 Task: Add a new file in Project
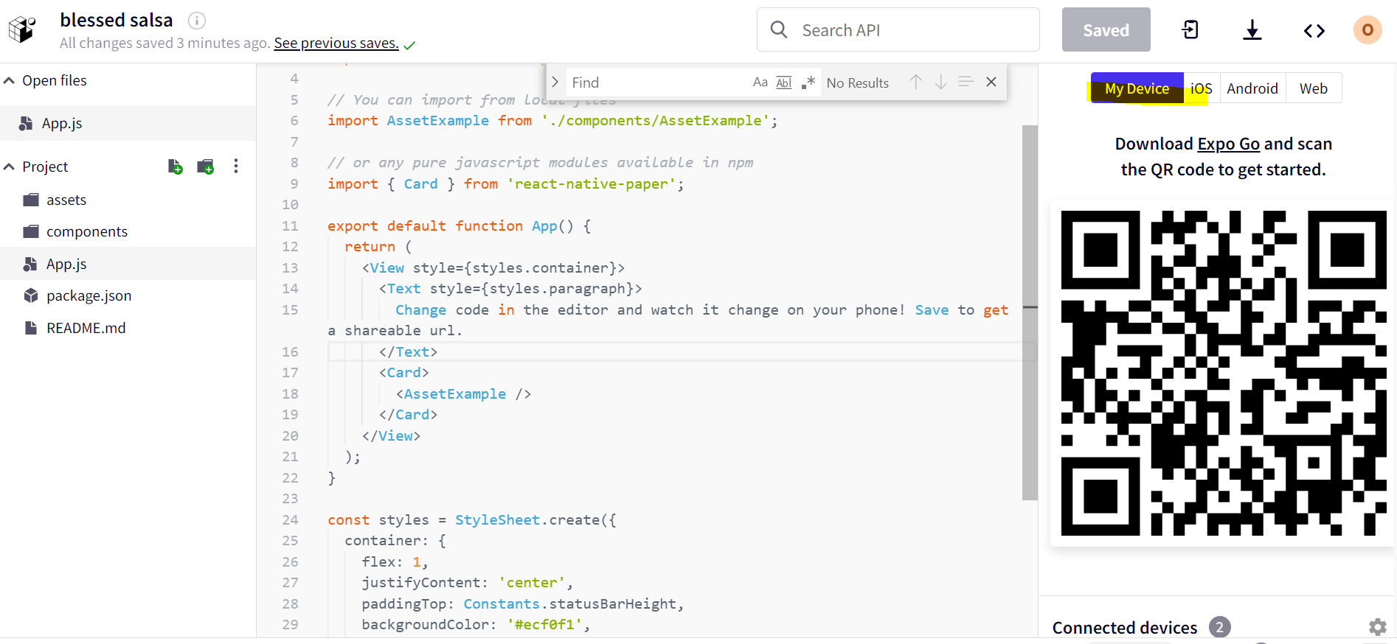point(176,167)
